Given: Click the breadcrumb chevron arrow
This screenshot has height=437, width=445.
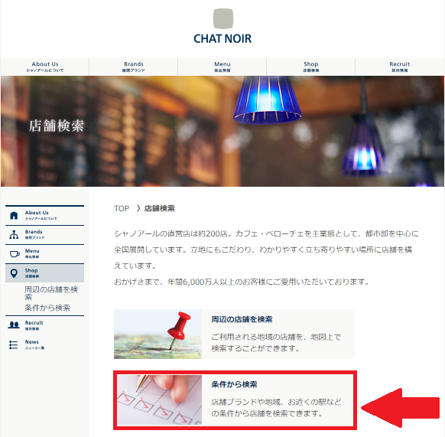Looking at the screenshot, I should pos(138,208).
